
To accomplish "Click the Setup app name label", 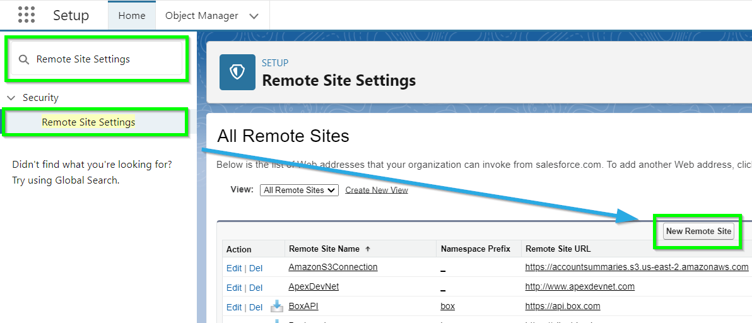I will point(71,15).
